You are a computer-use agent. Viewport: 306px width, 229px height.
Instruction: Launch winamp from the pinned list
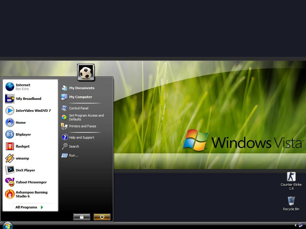tap(22, 158)
